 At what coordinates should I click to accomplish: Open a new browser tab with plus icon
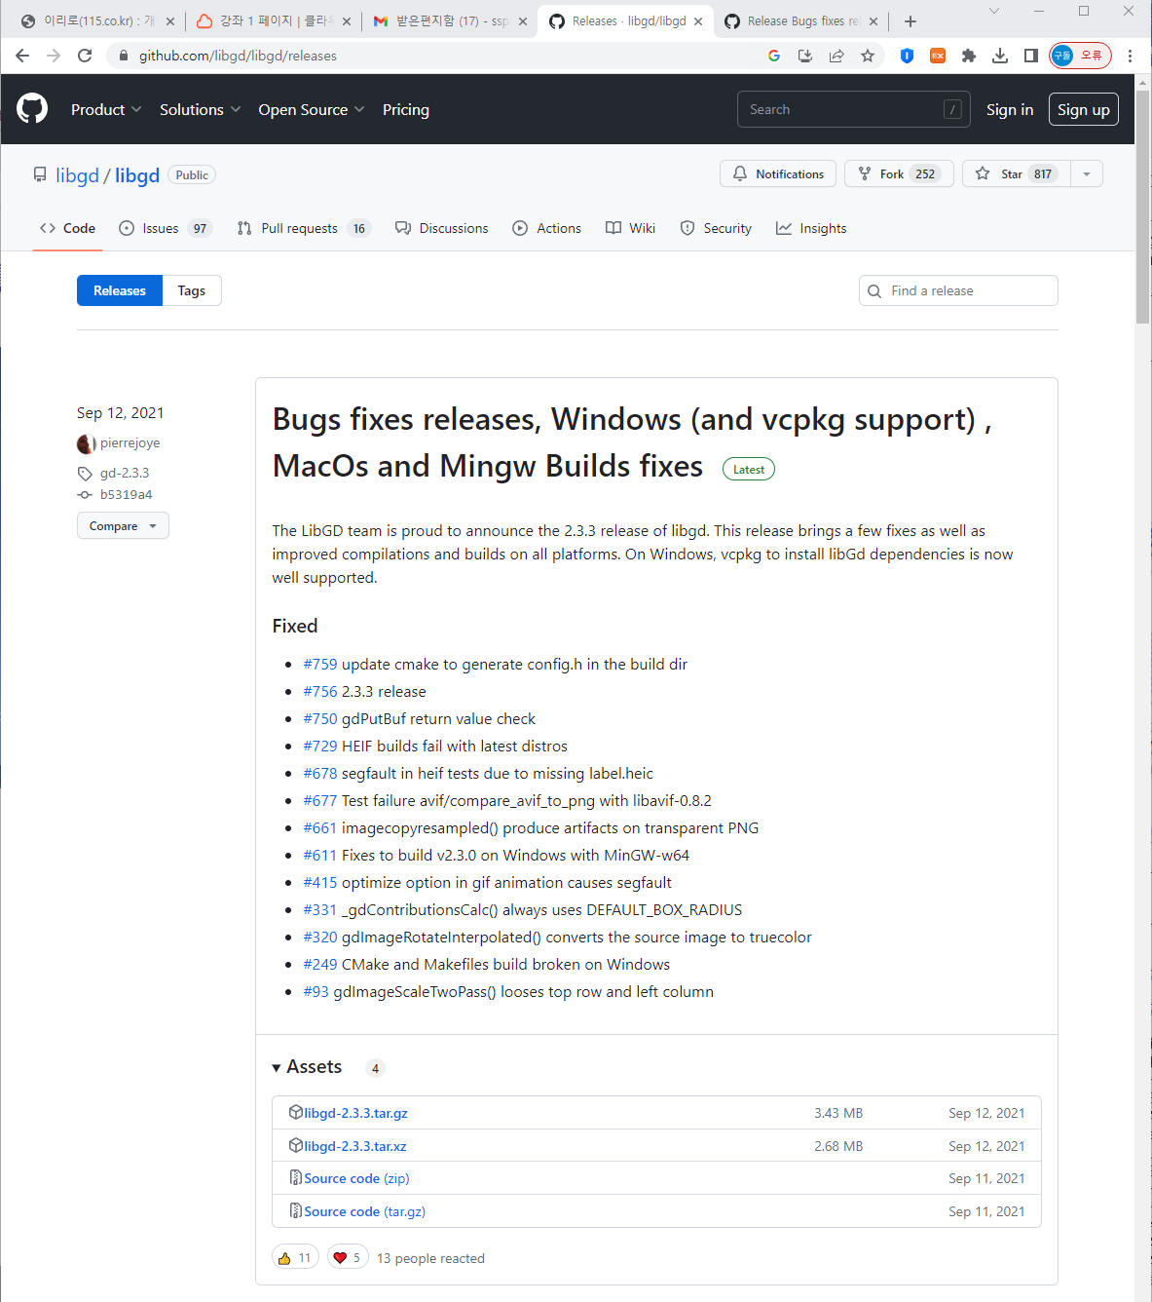pos(910,21)
